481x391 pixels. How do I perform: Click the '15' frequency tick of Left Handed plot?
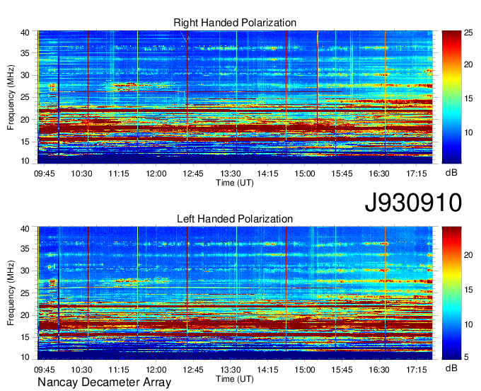(25, 338)
